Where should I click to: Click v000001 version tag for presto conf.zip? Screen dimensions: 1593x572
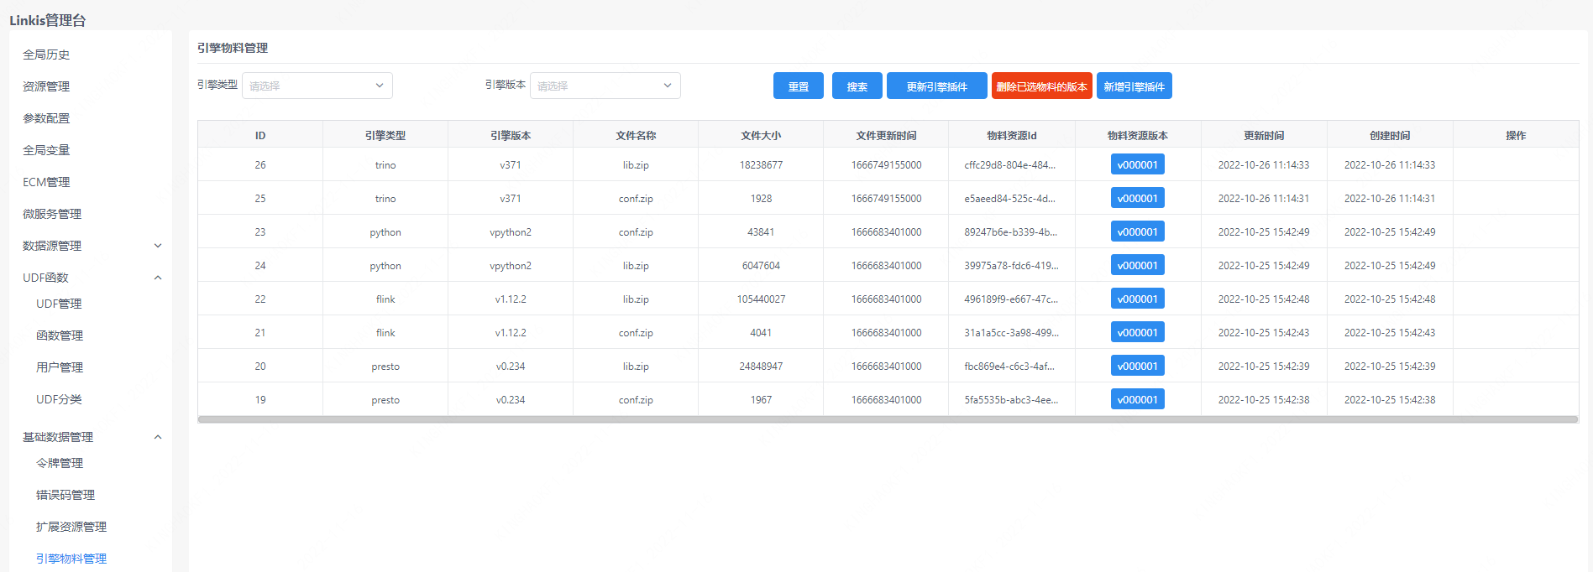point(1137,400)
